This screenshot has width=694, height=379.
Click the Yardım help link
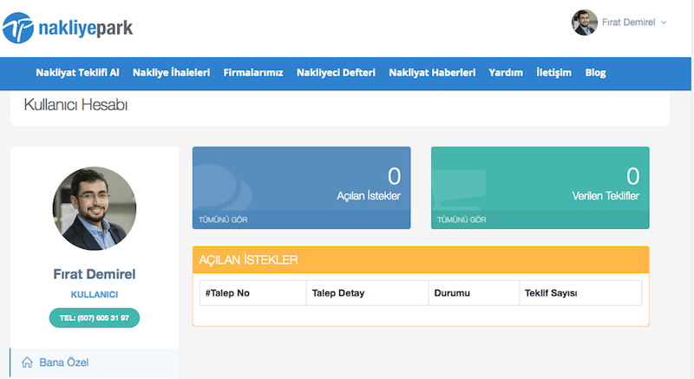(506, 73)
